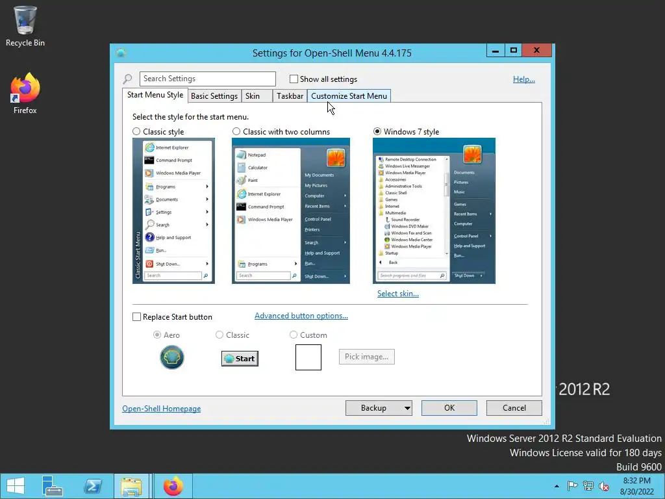Click the dialog resize grip corner

(547, 421)
